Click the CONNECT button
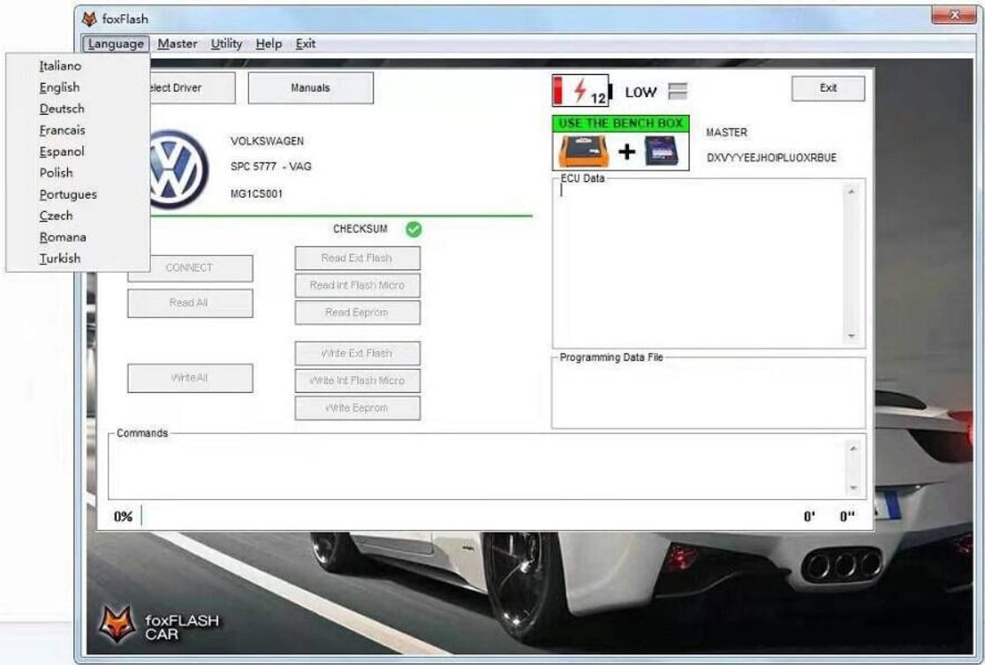This screenshot has height=665, width=985. tap(190, 268)
